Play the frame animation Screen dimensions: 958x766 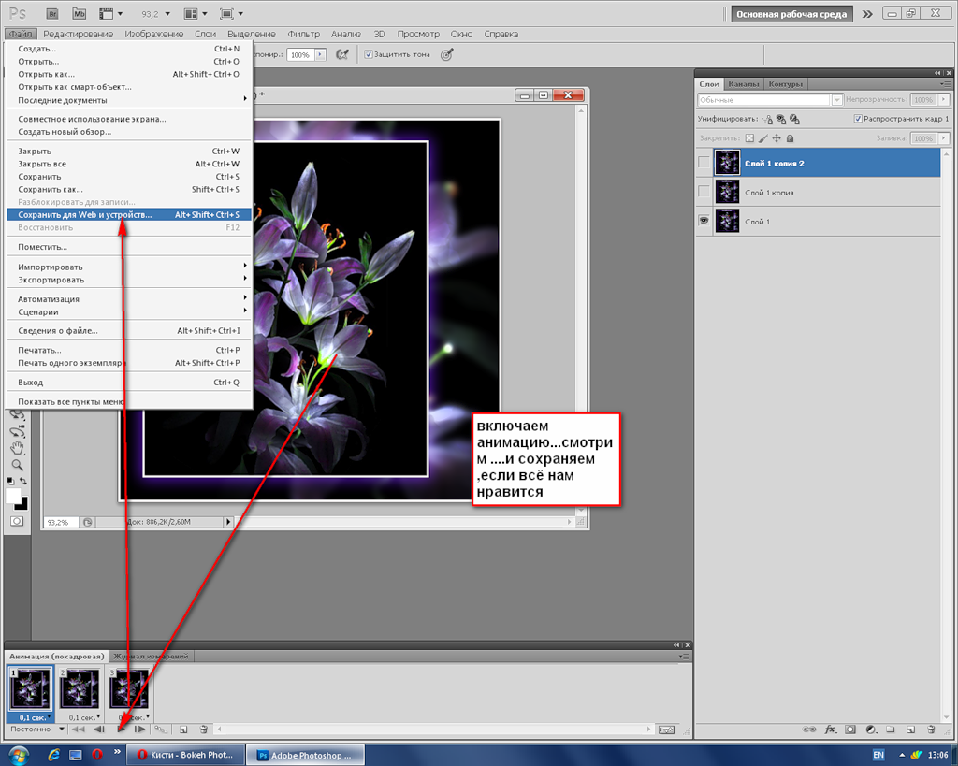[x=121, y=729]
